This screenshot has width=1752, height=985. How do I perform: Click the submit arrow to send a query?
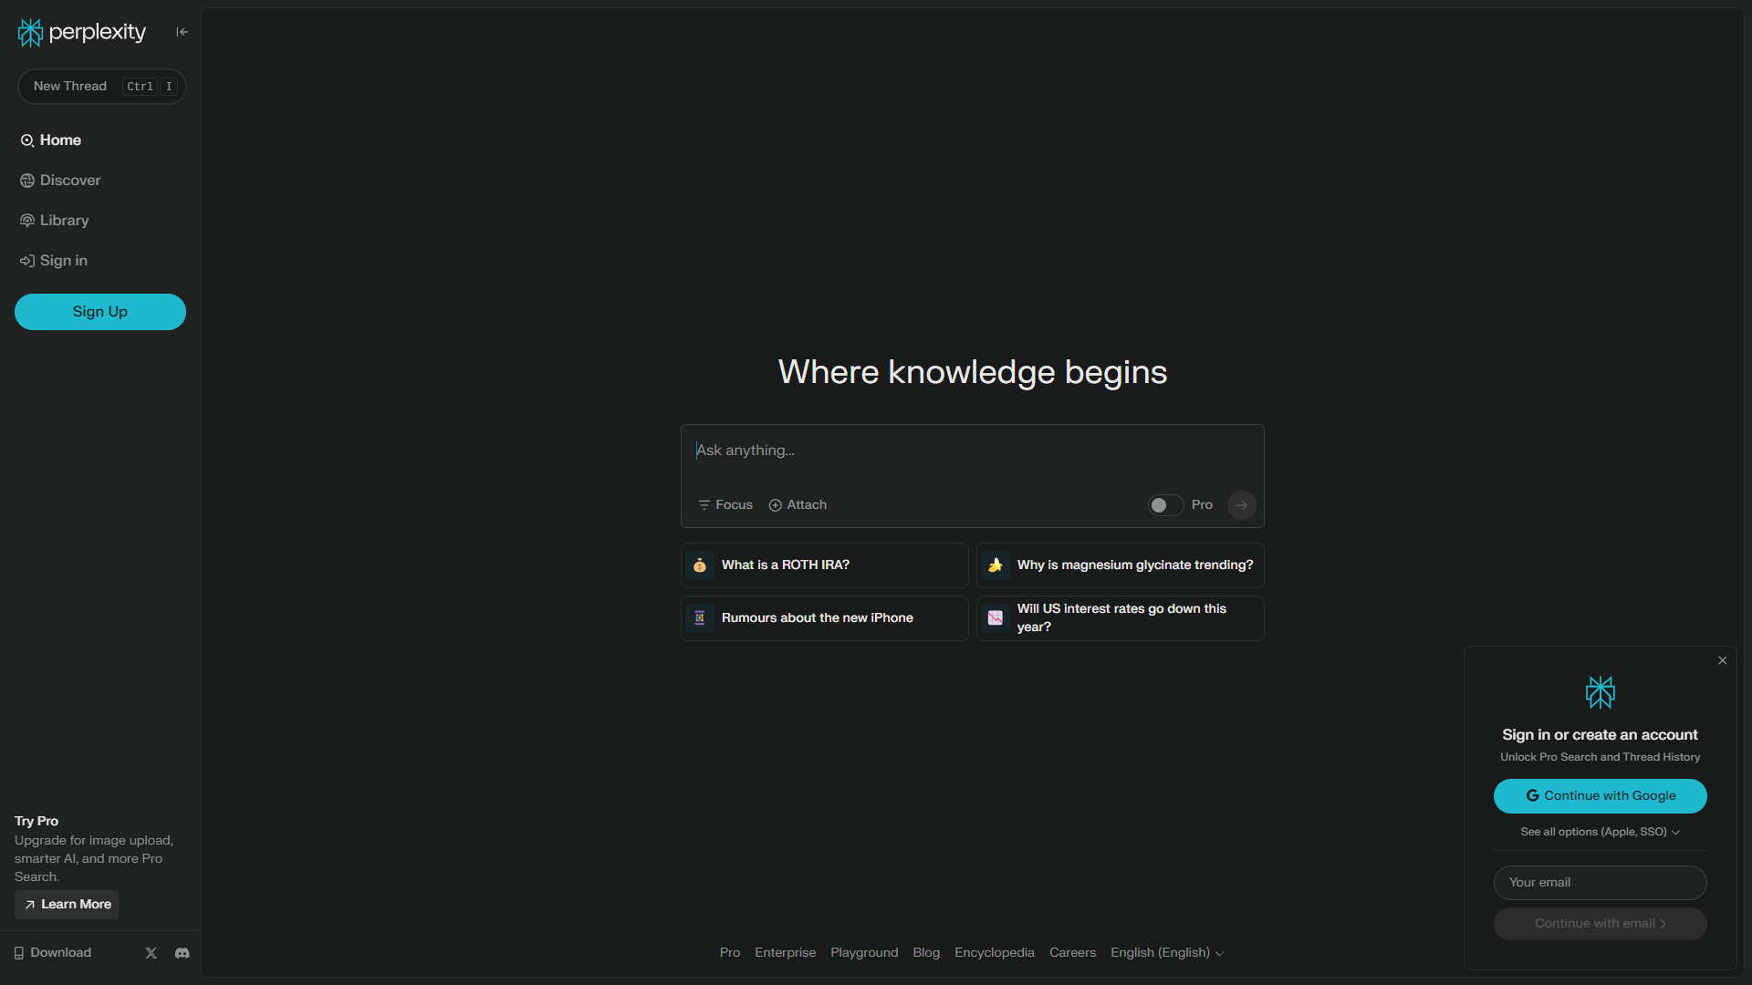tap(1241, 504)
